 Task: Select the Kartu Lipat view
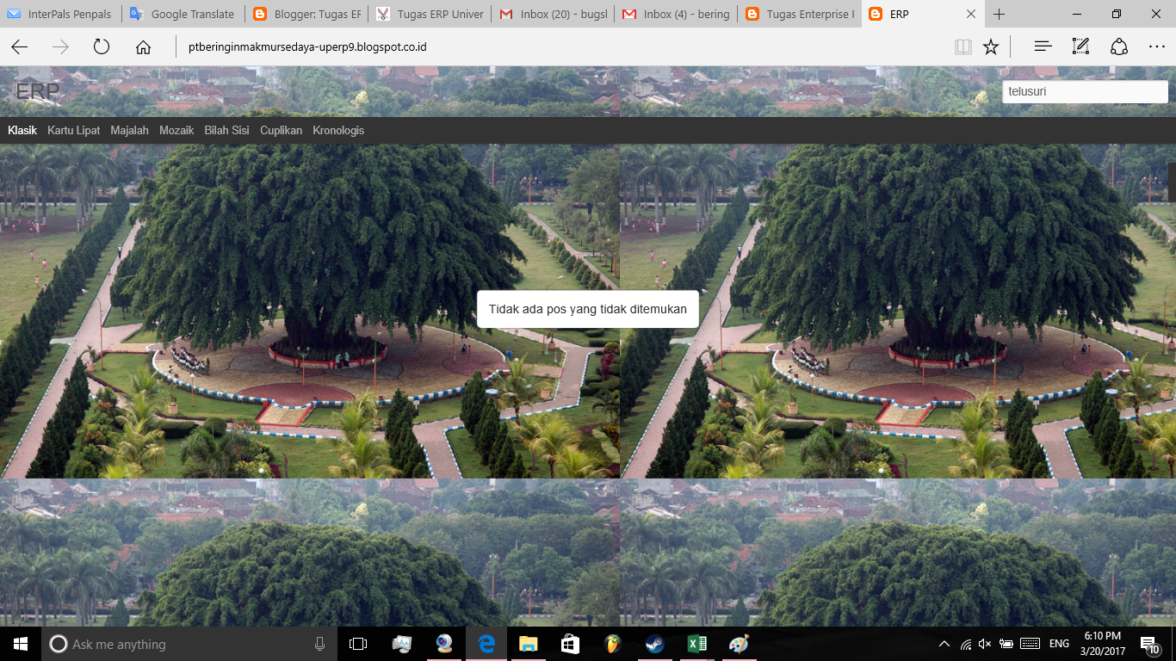73,131
